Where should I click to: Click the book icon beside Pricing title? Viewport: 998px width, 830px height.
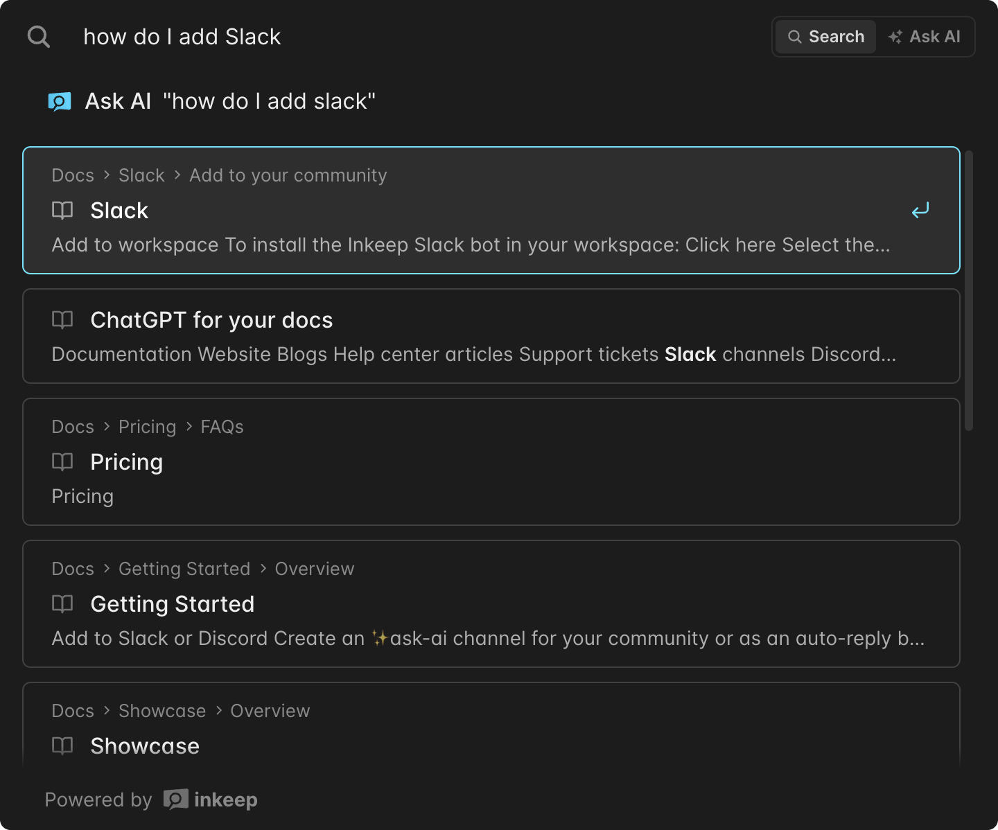pos(62,462)
